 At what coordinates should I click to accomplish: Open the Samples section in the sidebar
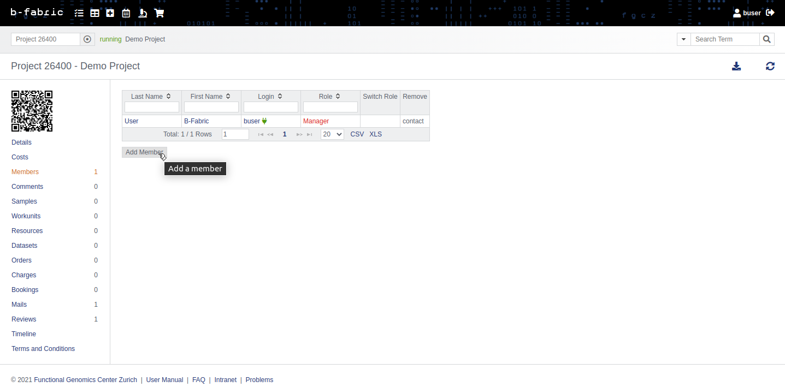[24, 201]
